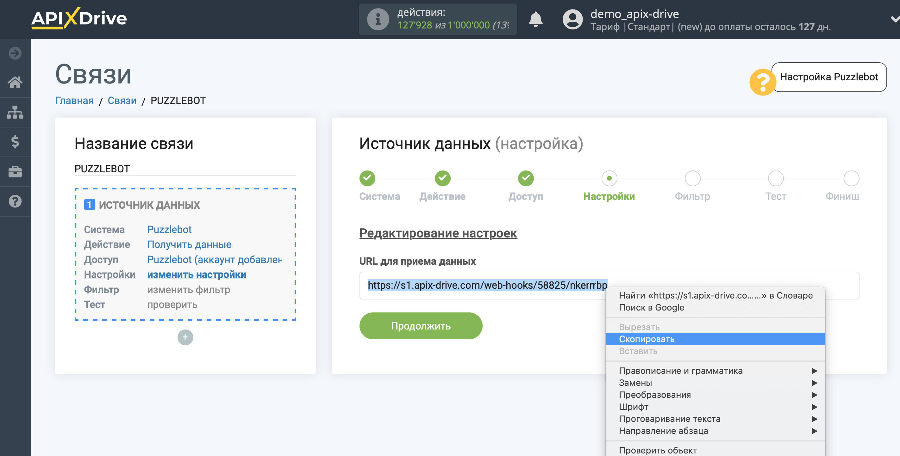The width and height of the screenshot is (900, 456).
Task: Expand the sidebar with the arrow icon
Action: [15, 53]
